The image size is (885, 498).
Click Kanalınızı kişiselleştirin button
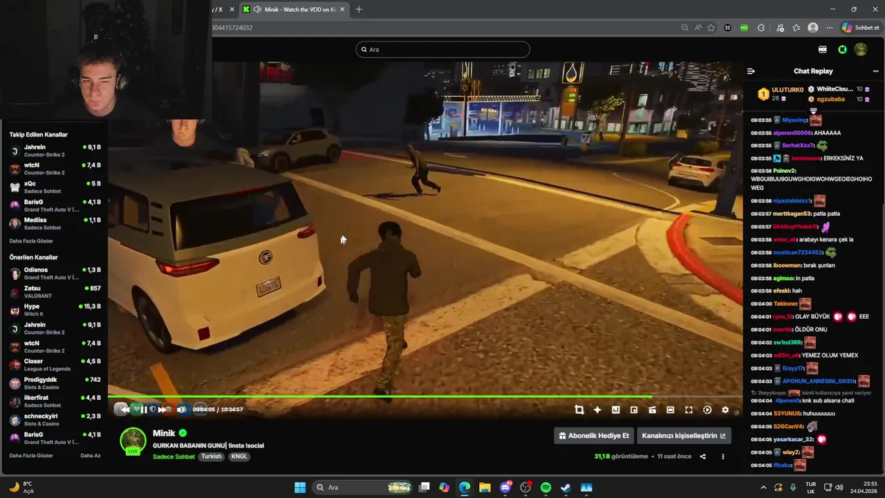(684, 436)
